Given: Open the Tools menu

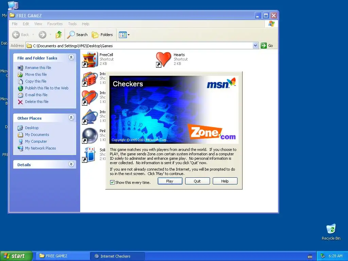Looking at the screenshot, I should [x=72, y=24].
